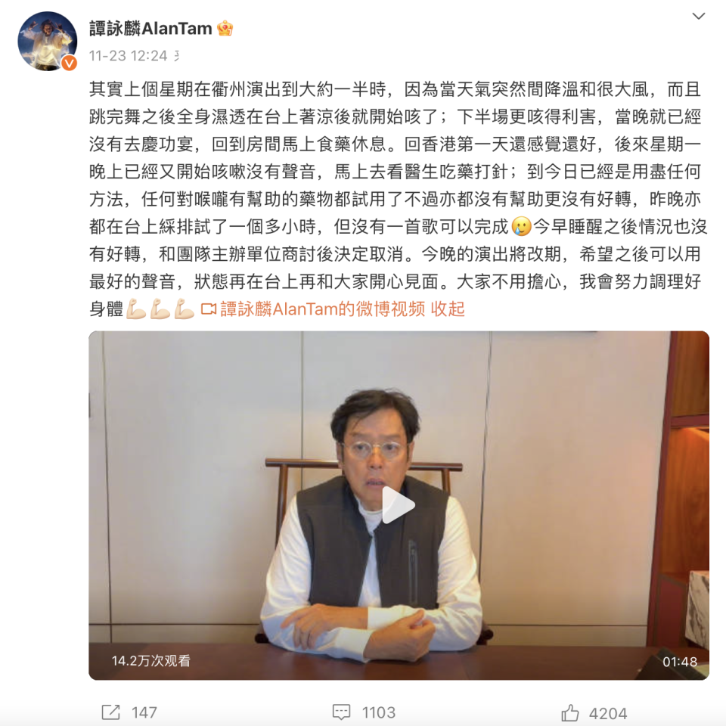Play the video with center play button

(399, 505)
